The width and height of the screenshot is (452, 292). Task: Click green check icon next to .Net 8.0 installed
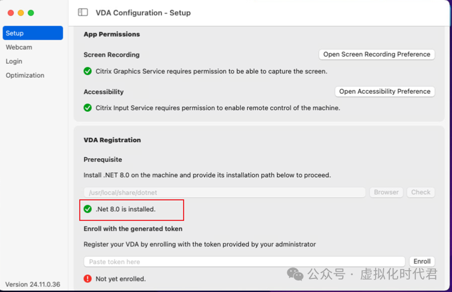[x=88, y=209]
